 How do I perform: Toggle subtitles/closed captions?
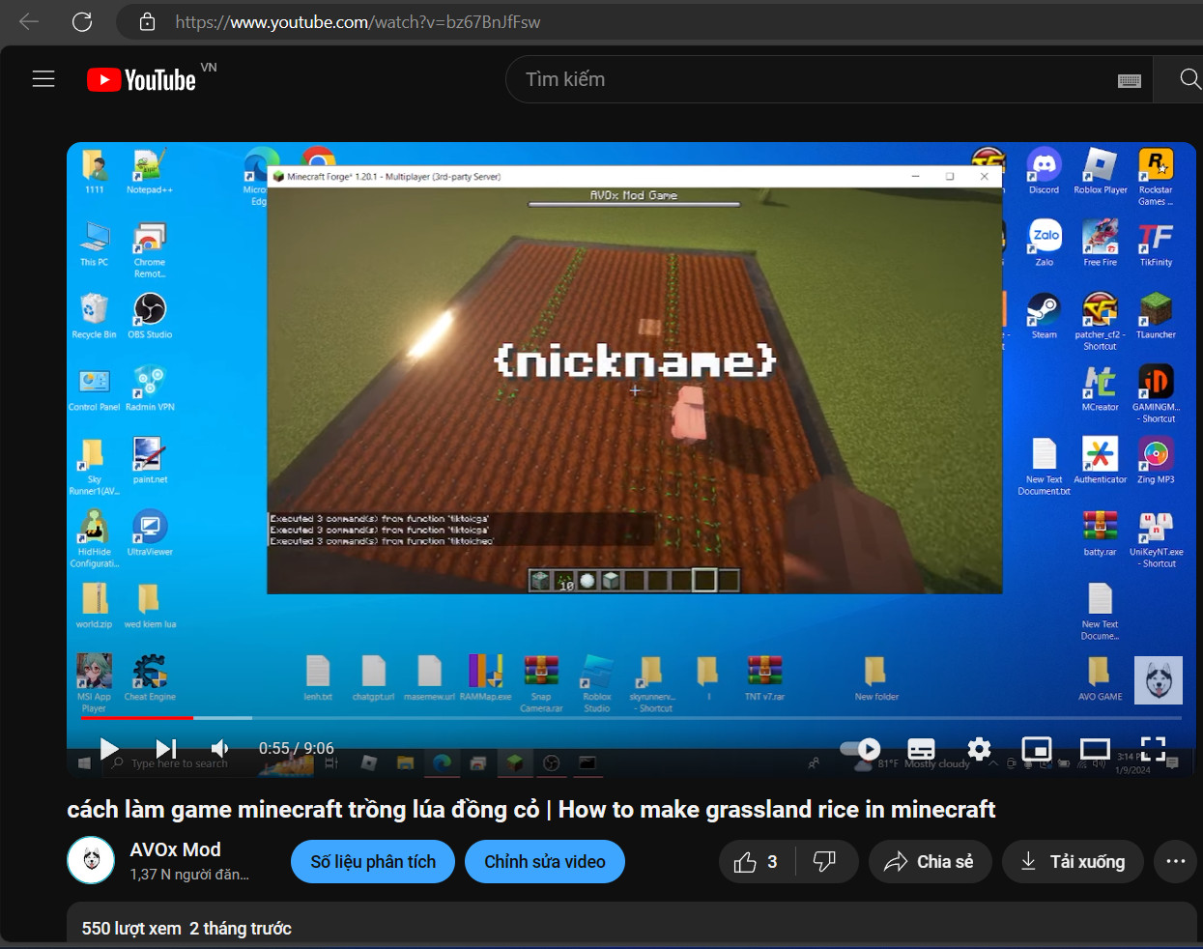(x=921, y=749)
